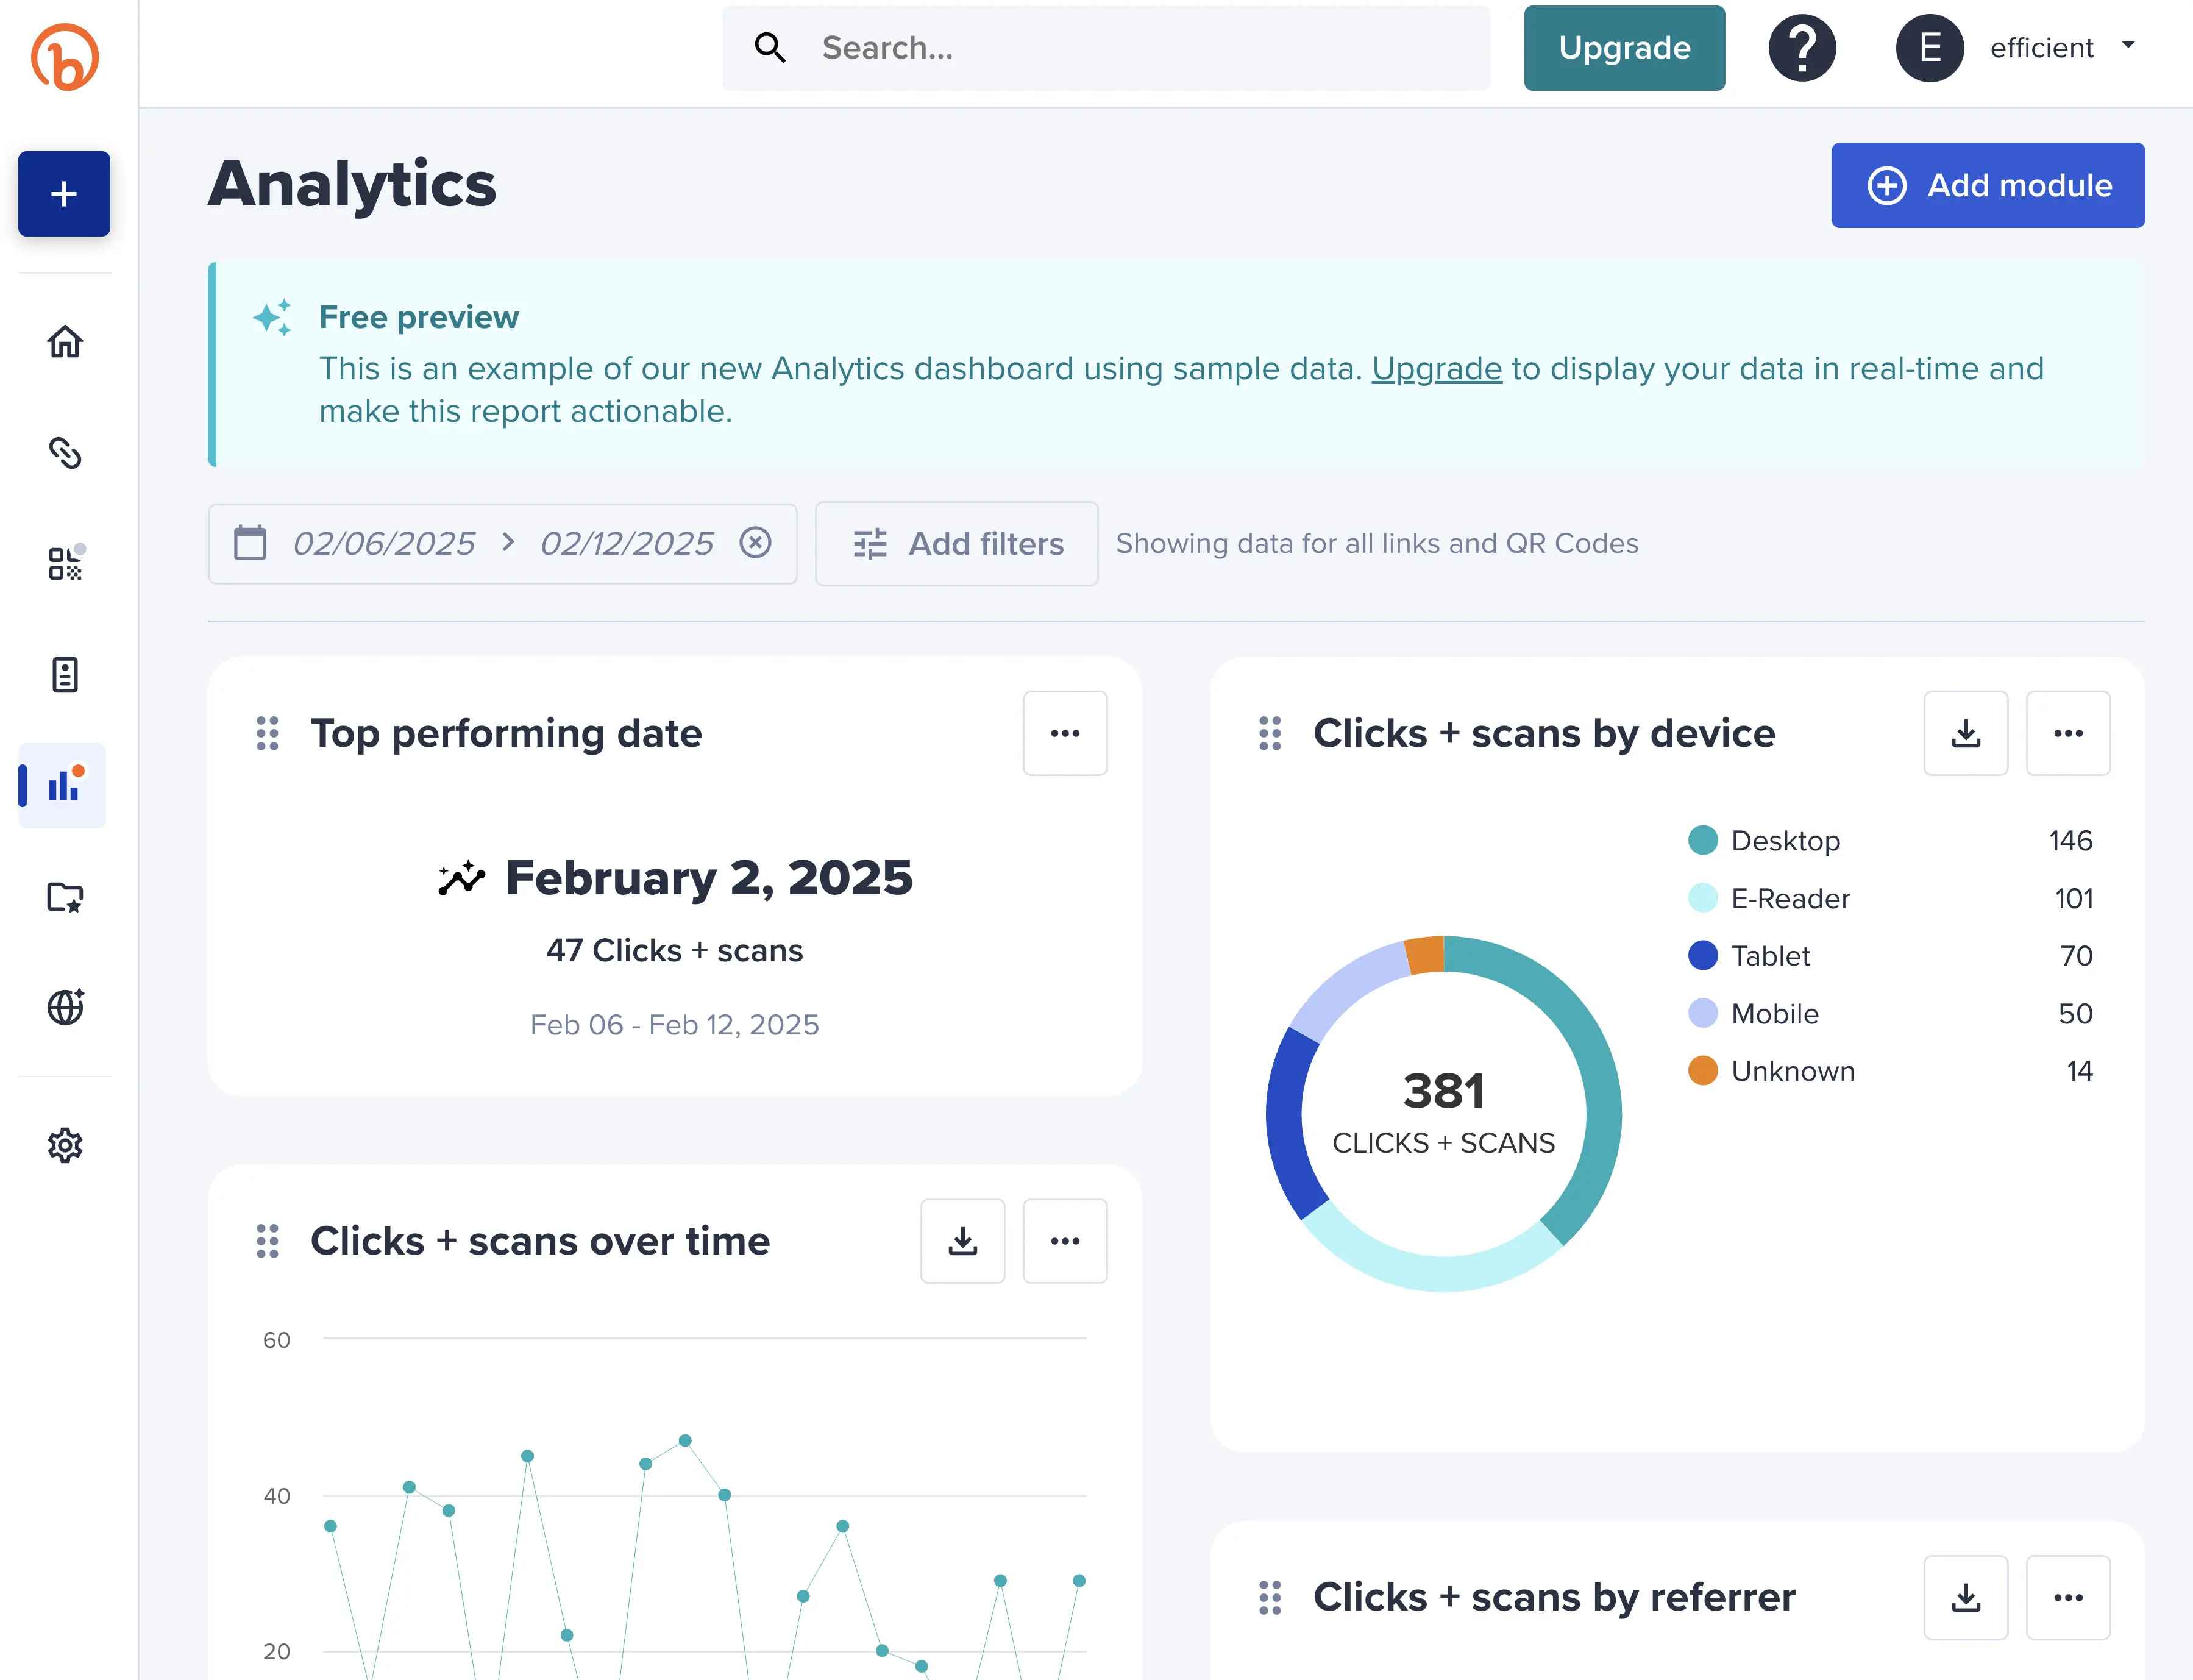Open the Pages section in the sidebar

[x=64, y=675]
